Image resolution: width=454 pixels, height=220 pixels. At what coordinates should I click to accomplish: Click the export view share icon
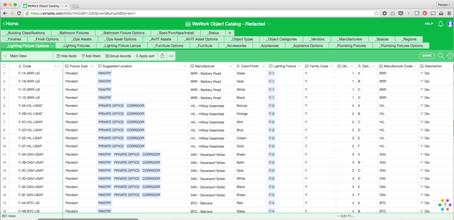[162, 56]
